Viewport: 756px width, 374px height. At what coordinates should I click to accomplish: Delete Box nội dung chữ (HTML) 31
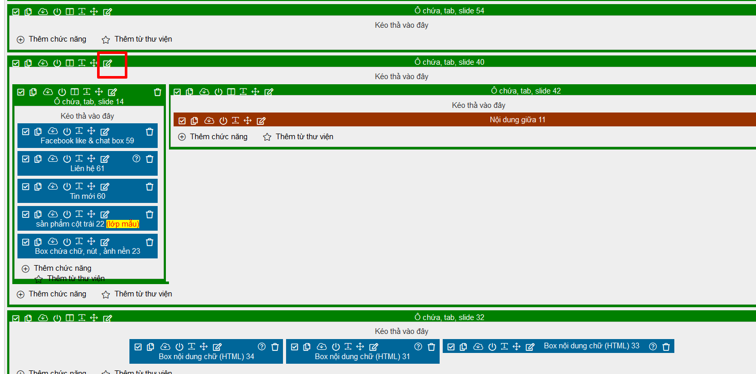point(431,347)
